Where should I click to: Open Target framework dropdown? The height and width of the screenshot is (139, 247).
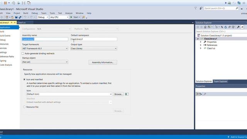coord(45,49)
